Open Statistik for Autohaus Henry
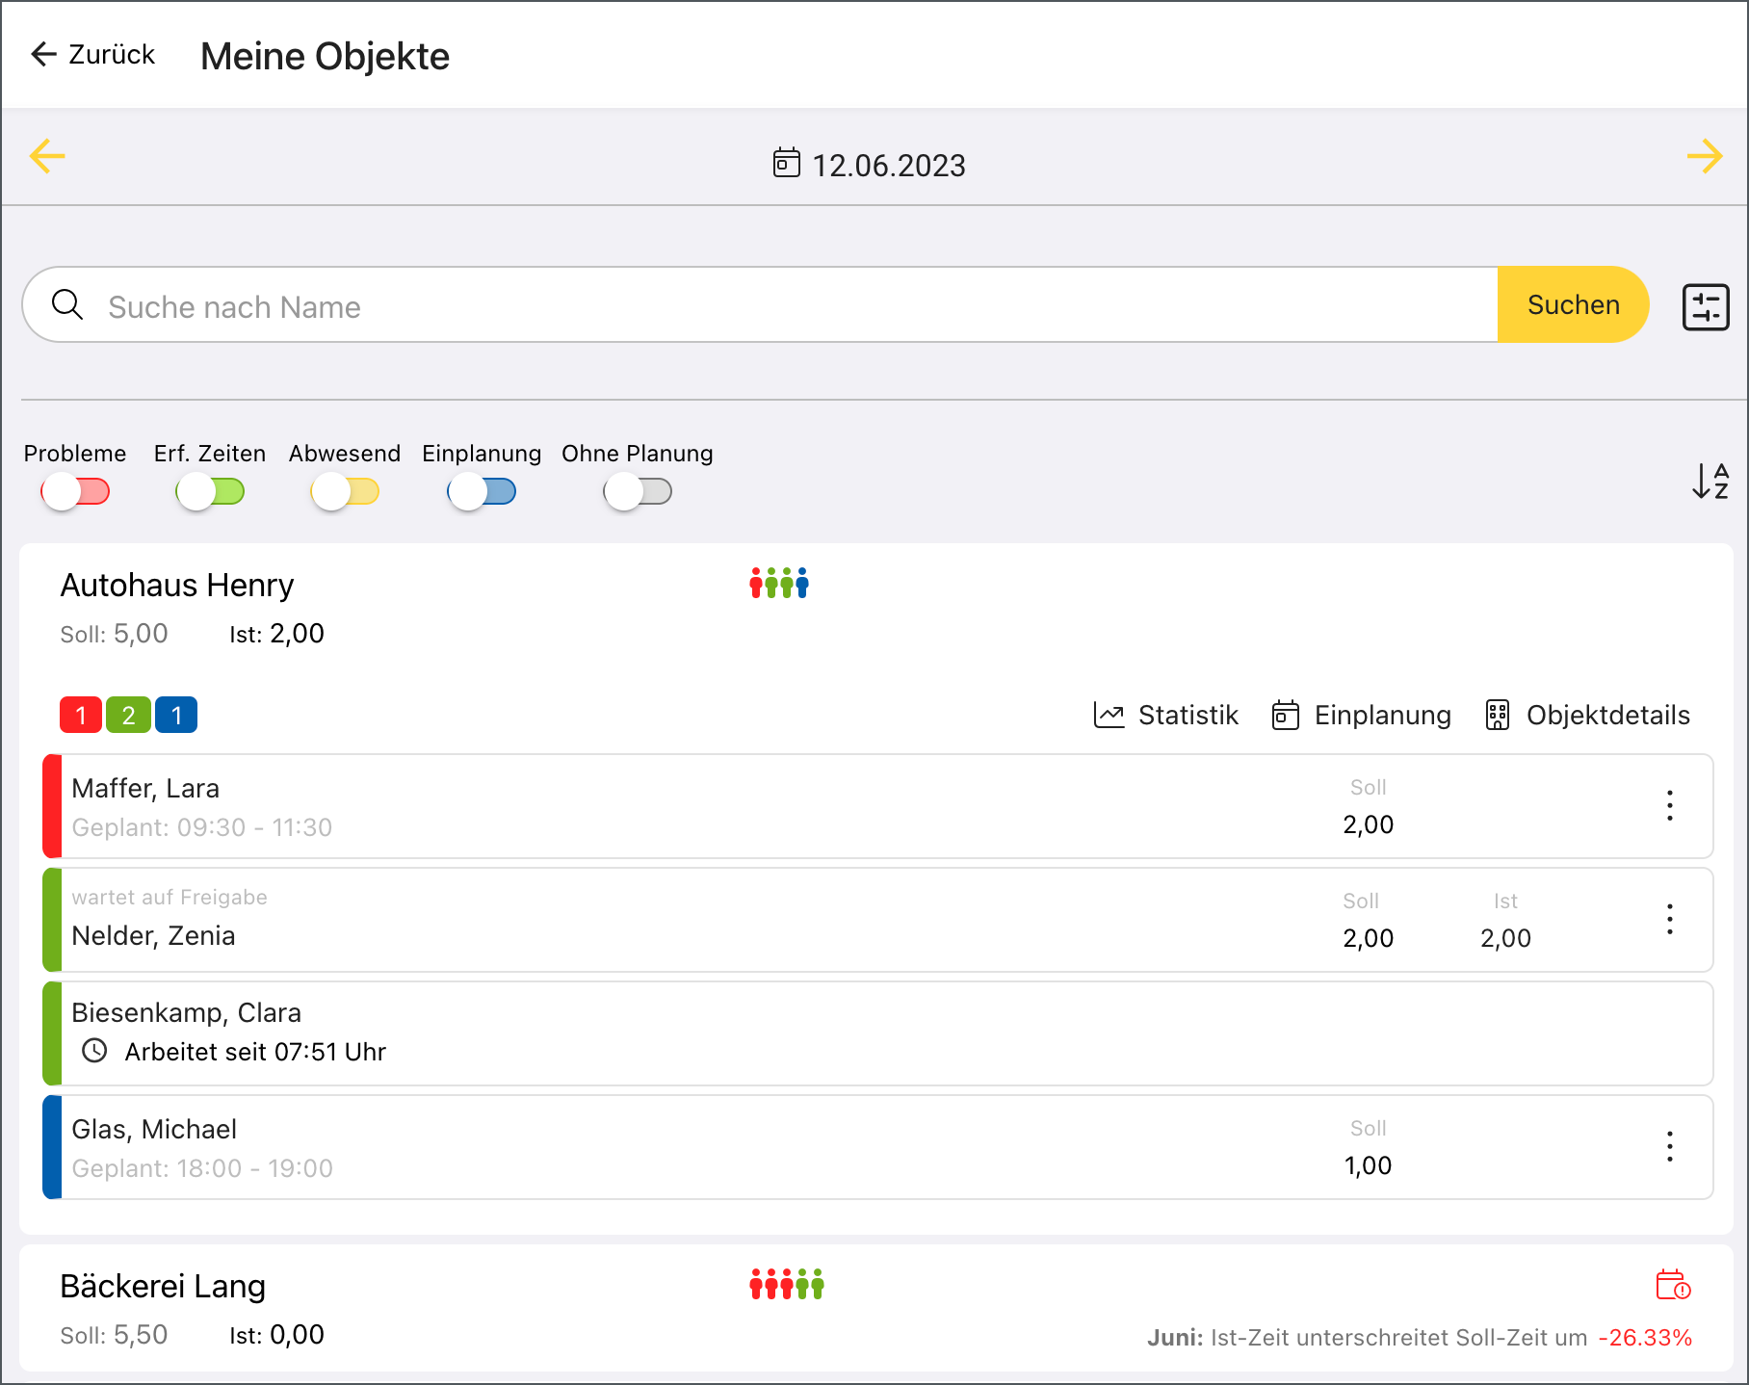The image size is (1749, 1385). pyautogui.click(x=1166, y=715)
